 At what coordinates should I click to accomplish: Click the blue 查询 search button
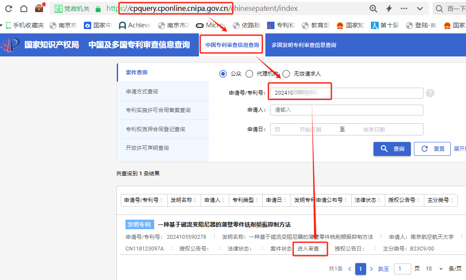point(392,149)
